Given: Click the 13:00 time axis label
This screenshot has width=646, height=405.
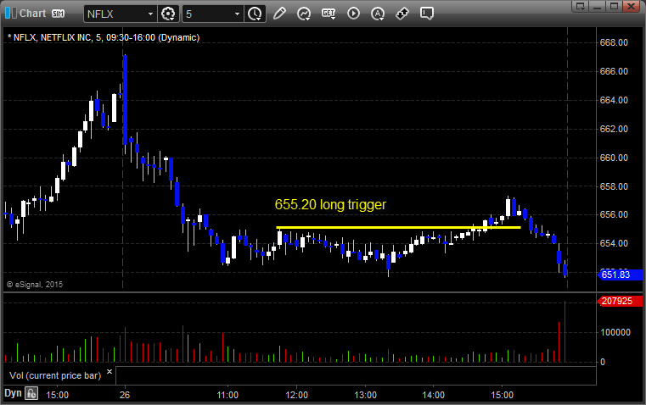Looking at the screenshot, I should (x=365, y=395).
